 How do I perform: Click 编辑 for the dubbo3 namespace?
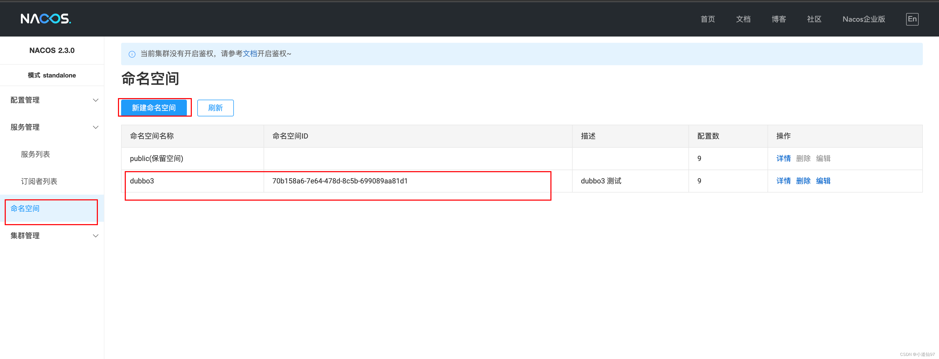click(x=823, y=181)
